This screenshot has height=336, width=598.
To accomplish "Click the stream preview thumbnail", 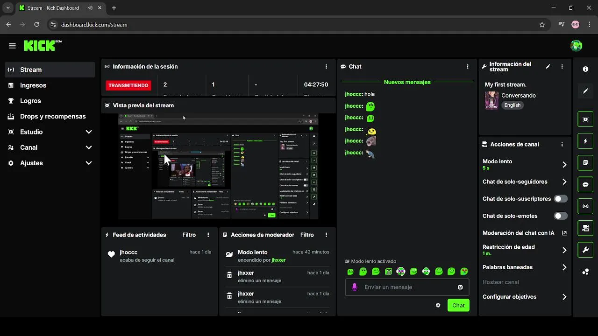I will click(218, 166).
